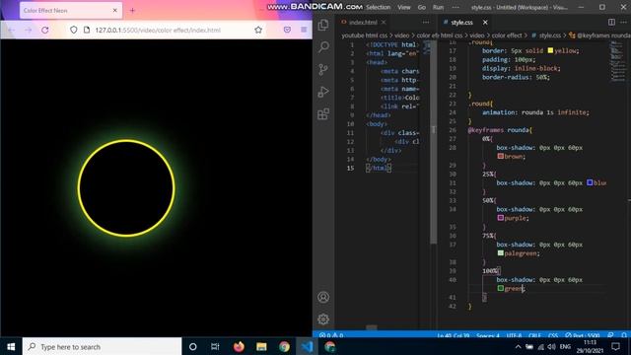631x355 pixels.
Task: Change CSS language mode
Action: (553, 335)
